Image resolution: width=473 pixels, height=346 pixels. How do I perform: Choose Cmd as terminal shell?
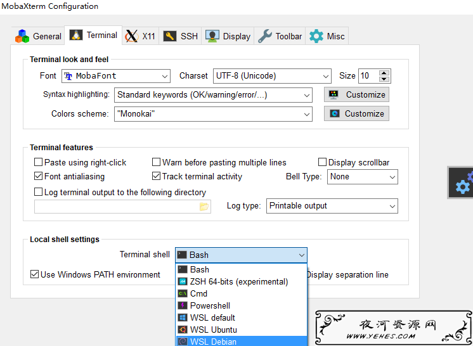tap(242, 293)
